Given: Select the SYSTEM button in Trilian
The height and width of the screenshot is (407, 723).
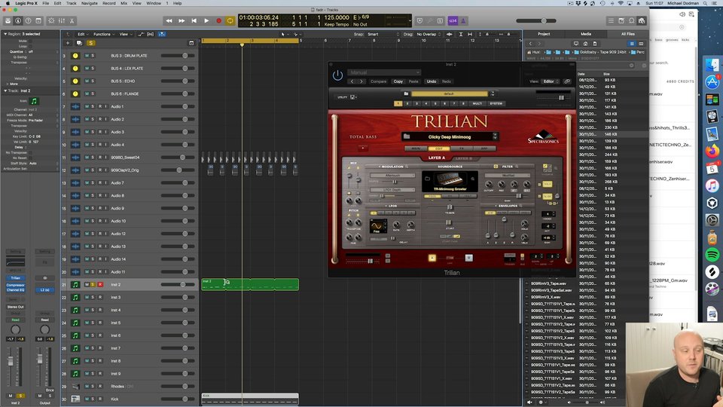Looking at the screenshot, I should point(496,103).
